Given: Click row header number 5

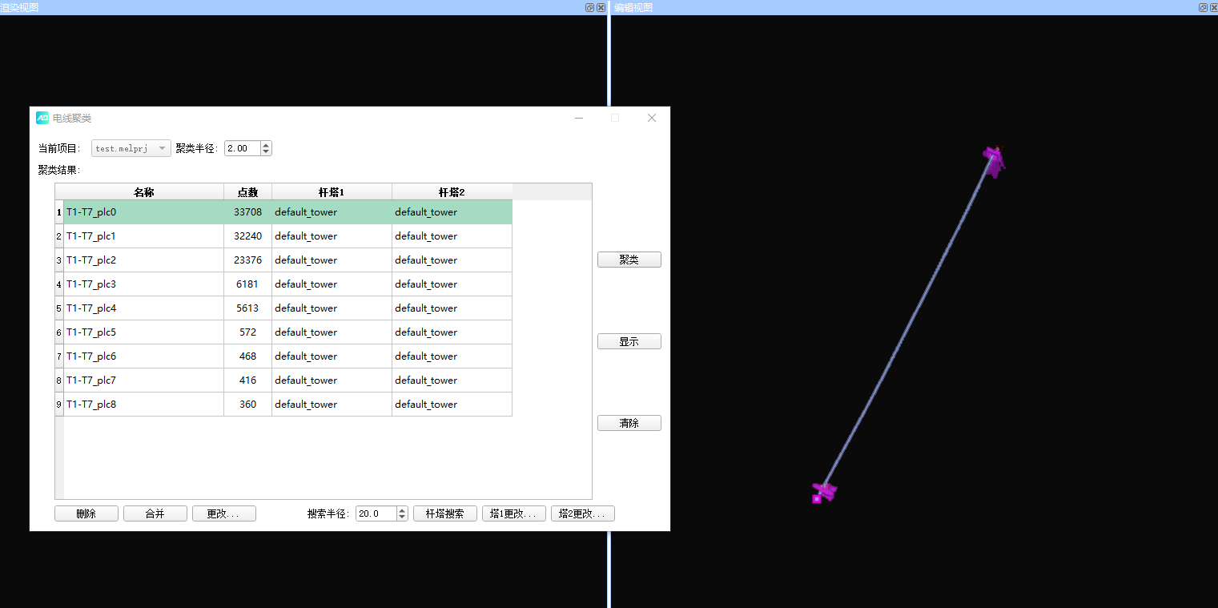Looking at the screenshot, I should pos(59,308).
